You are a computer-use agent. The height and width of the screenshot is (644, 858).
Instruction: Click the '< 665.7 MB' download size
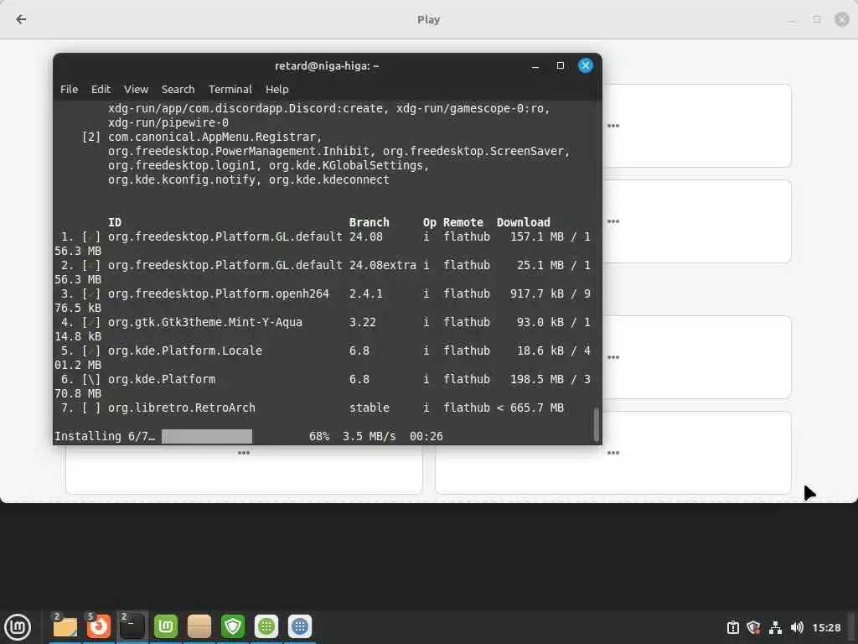tap(530, 408)
